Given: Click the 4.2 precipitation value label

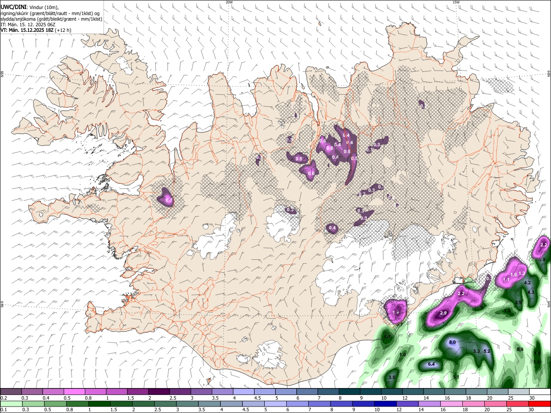Looking at the screenshot, I should point(527,283).
